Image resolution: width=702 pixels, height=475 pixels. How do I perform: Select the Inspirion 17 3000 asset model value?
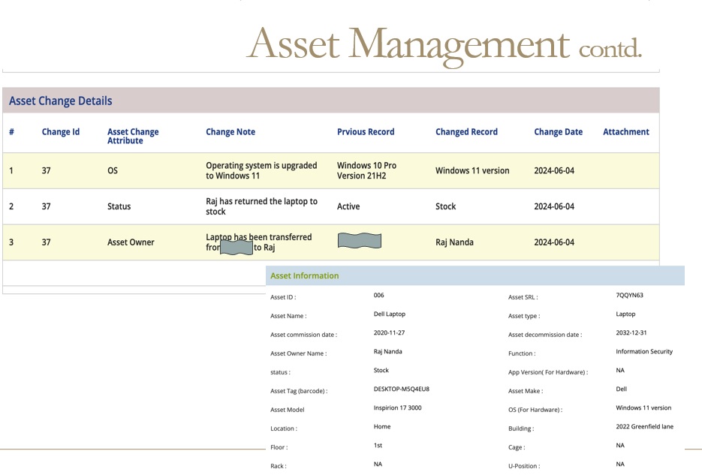(x=397, y=408)
